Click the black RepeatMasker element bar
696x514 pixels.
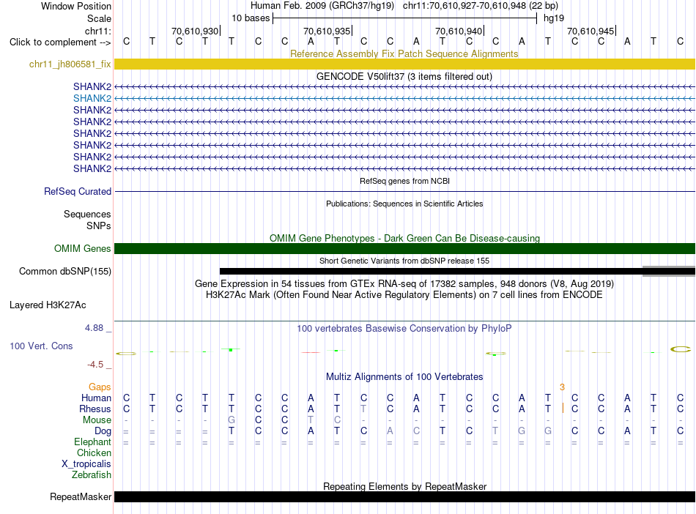[404, 496]
